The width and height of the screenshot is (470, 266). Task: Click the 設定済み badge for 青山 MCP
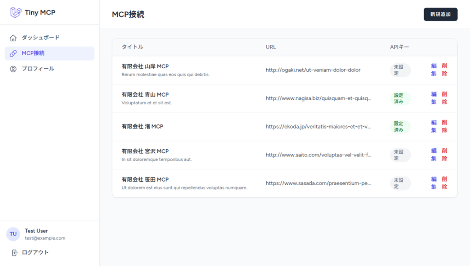400,98
